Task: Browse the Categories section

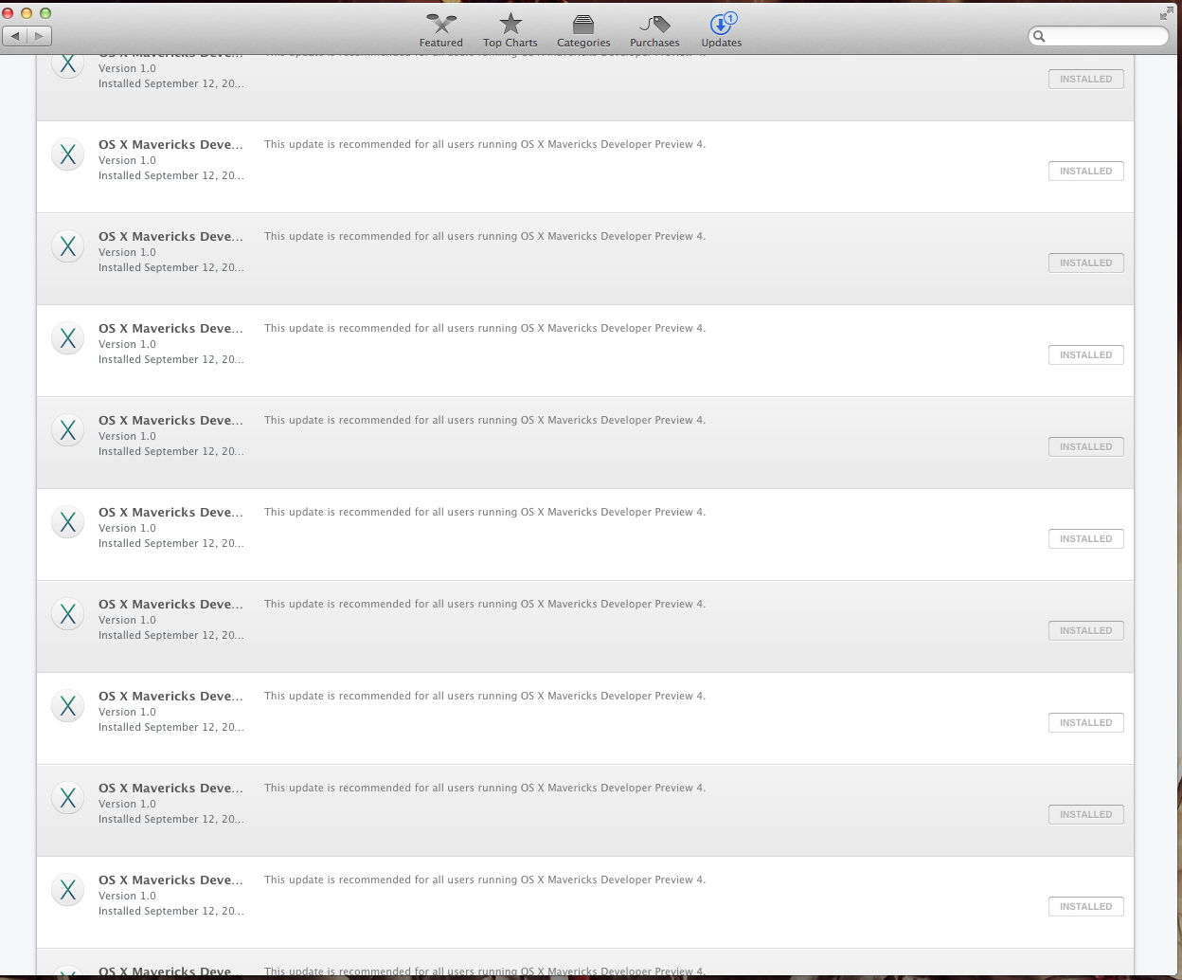Action: click(583, 29)
